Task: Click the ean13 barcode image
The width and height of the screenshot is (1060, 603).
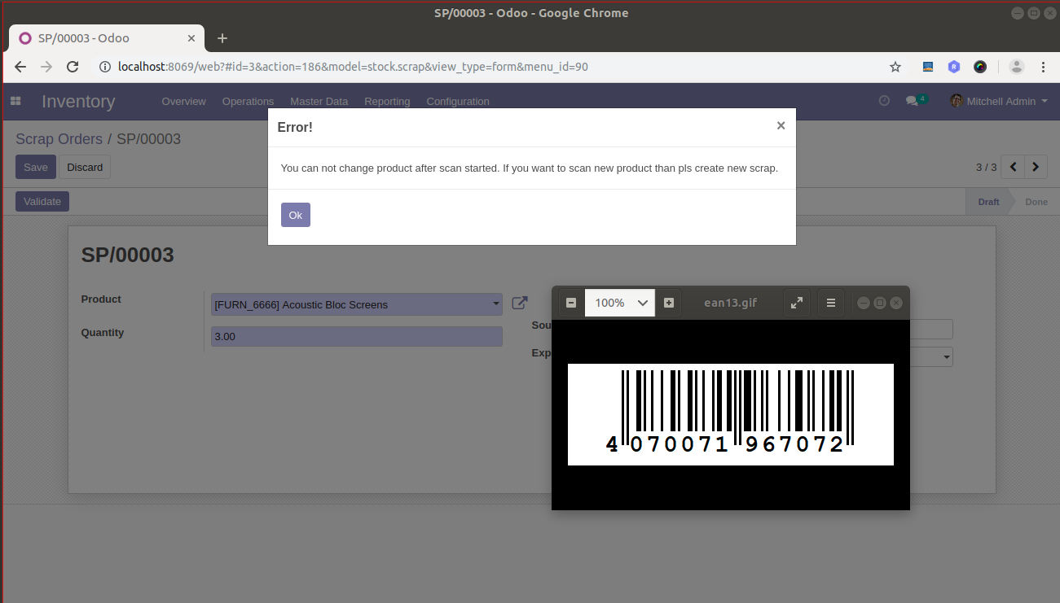Action: (731, 414)
